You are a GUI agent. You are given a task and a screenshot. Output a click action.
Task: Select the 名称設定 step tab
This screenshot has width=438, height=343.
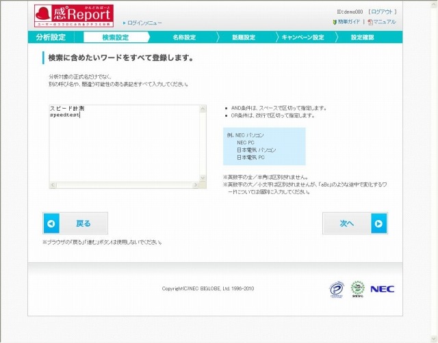184,37
